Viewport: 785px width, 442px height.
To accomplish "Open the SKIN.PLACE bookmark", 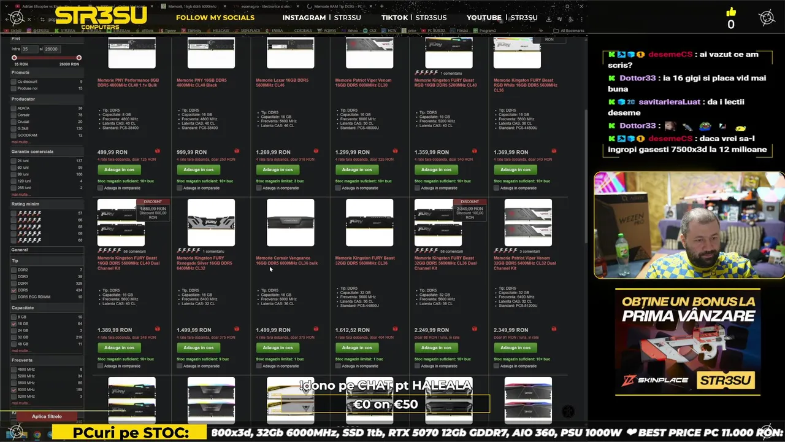I will (248, 30).
